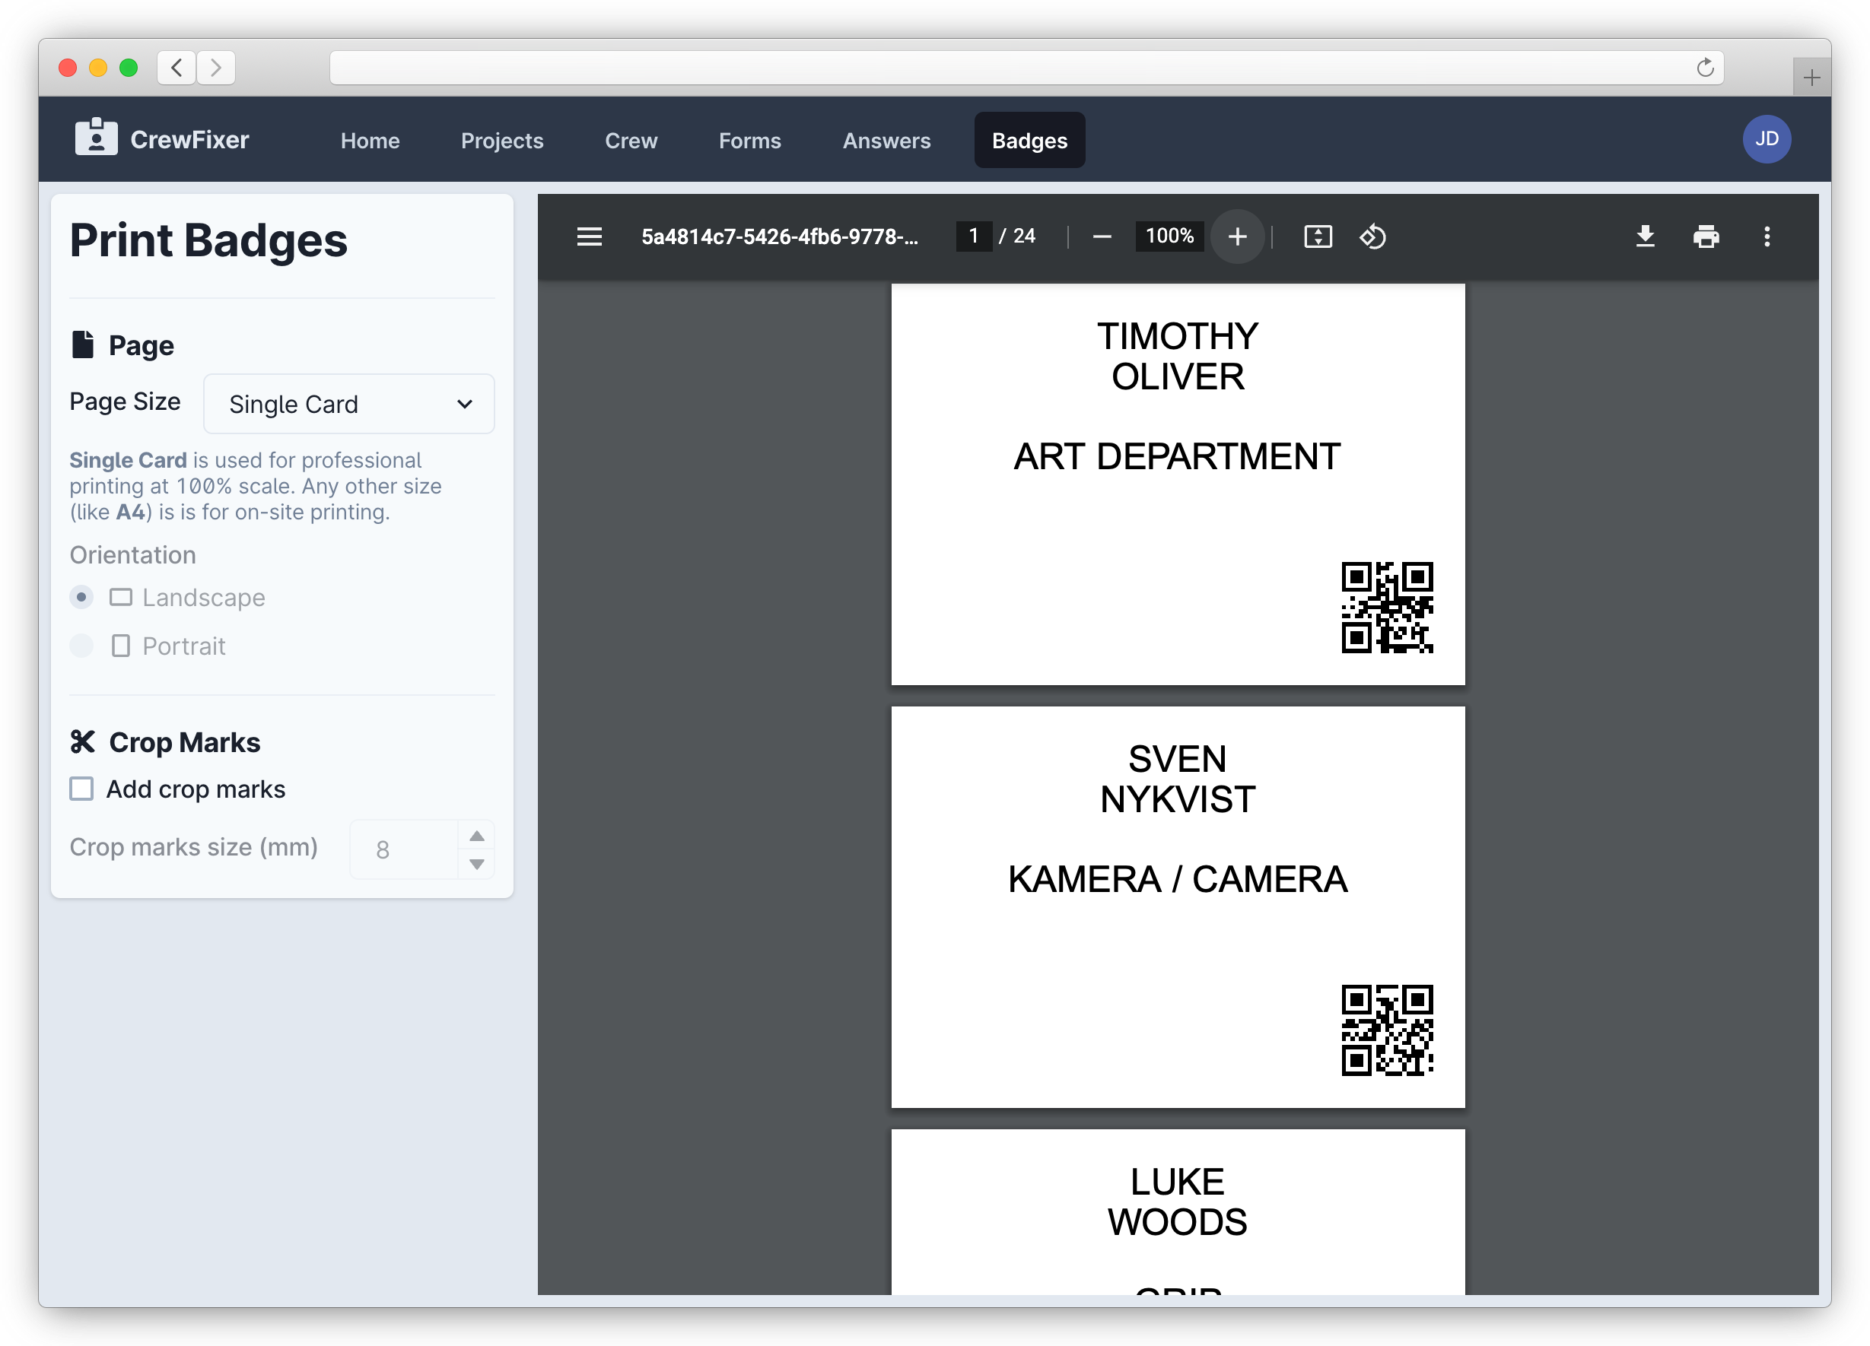Enable the Add crop marks checkbox
Viewport: 1870px width, 1346px height.
81,789
